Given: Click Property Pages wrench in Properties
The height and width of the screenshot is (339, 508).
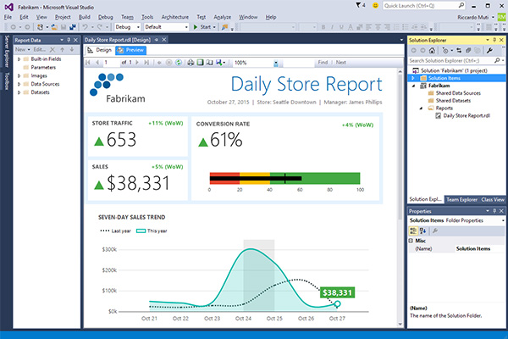Looking at the screenshot, I should click(x=435, y=231).
